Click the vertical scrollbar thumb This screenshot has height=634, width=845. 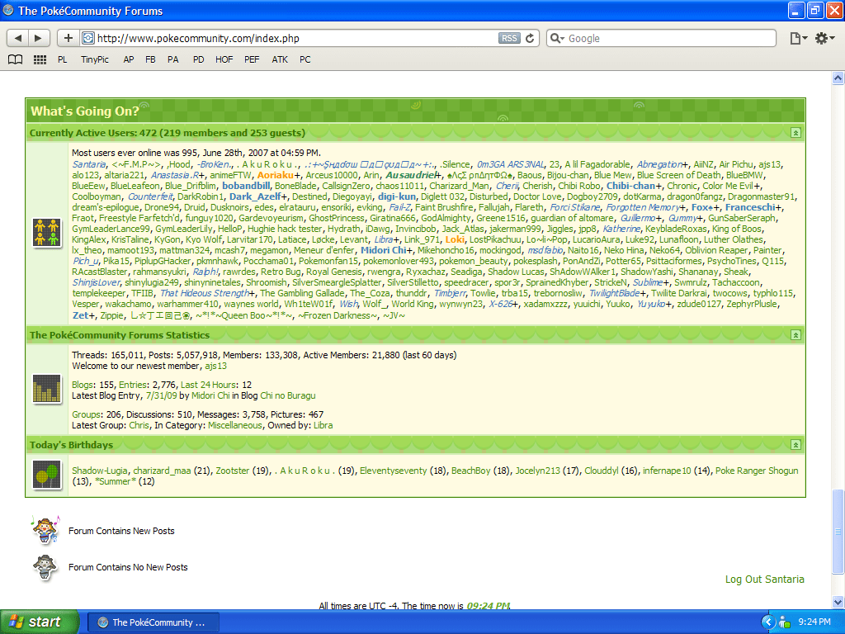[838, 532]
